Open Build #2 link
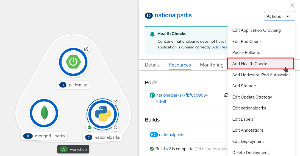The height and width of the screenshot is (156, 300). [x=168, y=149]
